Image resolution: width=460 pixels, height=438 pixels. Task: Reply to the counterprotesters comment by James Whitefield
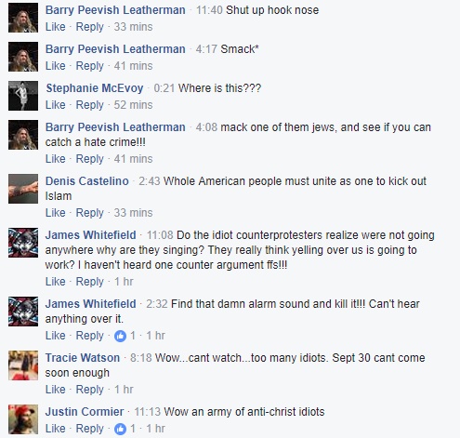click(x=89, y=282)
